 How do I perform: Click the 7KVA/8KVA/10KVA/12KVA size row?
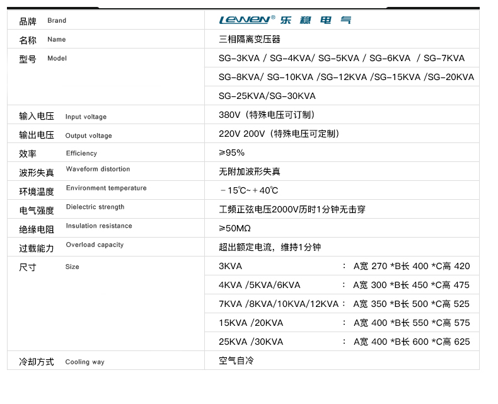pos(344,304)
